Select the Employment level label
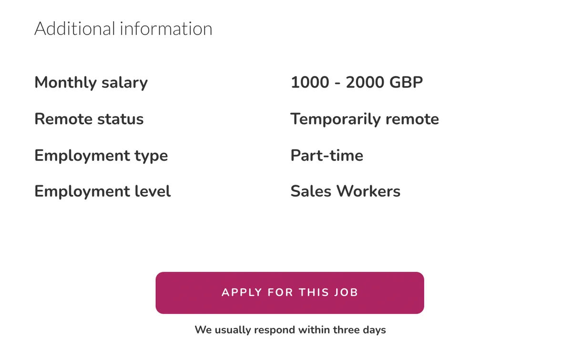The height and width of the screenshot is (348, 572). pyautogui.click(x=102, y=191)
